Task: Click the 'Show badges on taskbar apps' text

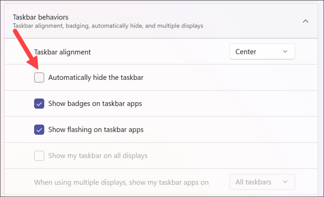Action: pos(95,104)
